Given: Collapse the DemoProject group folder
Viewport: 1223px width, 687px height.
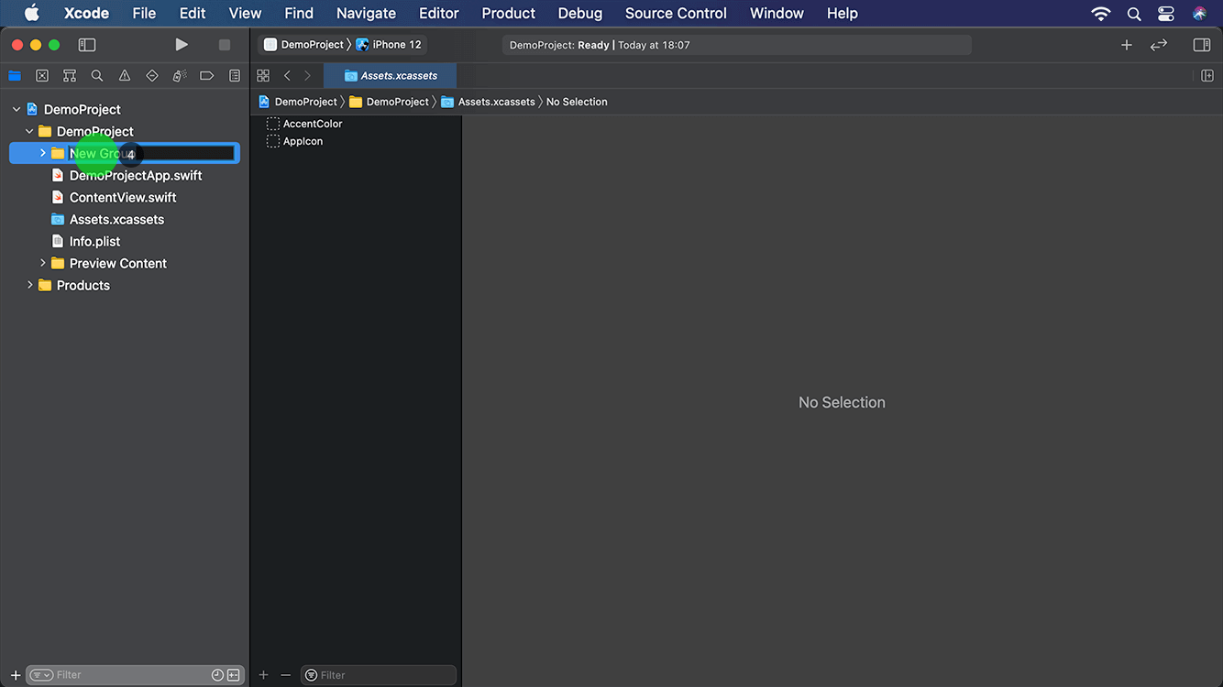Looking at the screenshot, I should tap(29, 131).
